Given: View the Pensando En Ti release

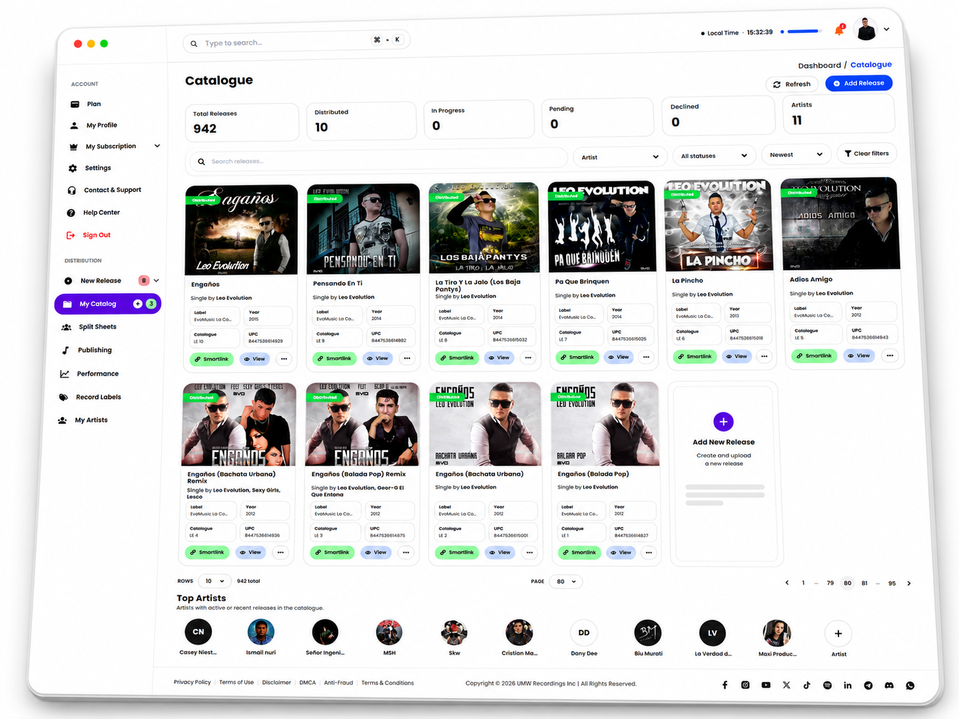Looking at the screenshot, I should coord(377,358).
